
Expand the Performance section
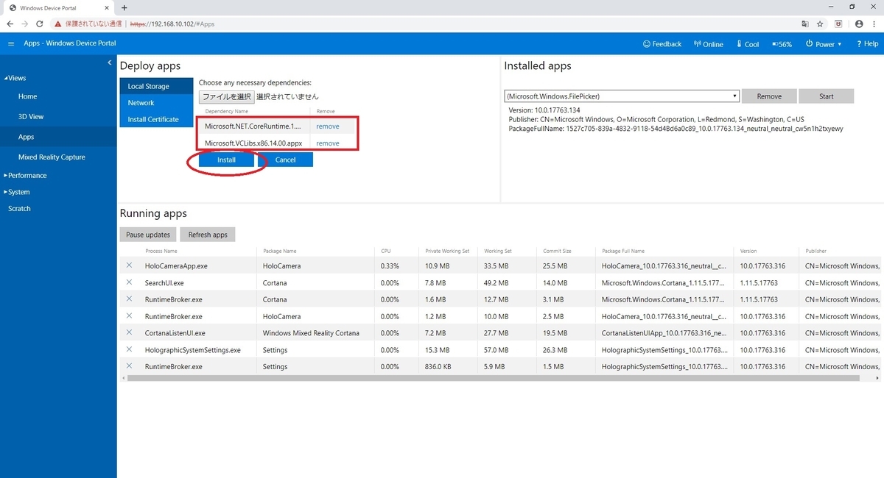[26, 175]
